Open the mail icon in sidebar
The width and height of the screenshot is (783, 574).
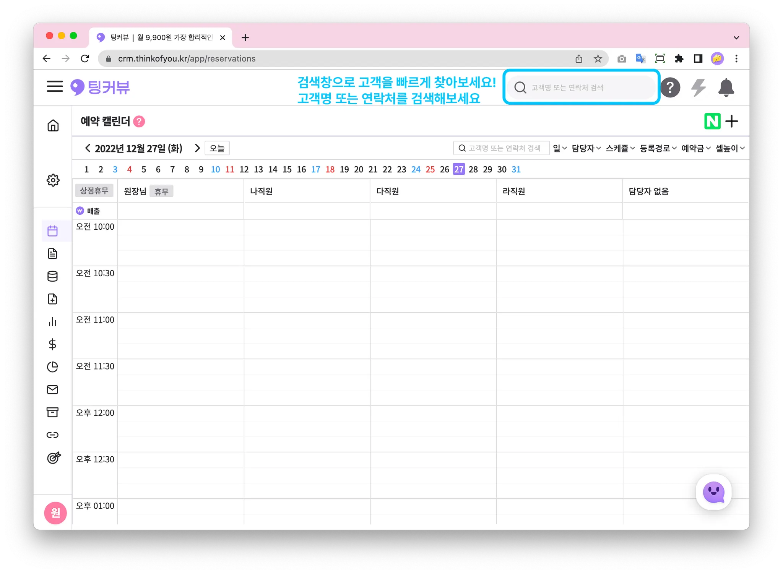[52, 389]
